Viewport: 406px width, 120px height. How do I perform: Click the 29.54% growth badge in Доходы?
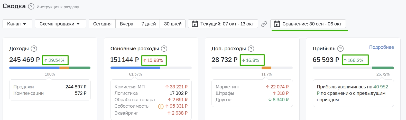(x=55, y=60)
